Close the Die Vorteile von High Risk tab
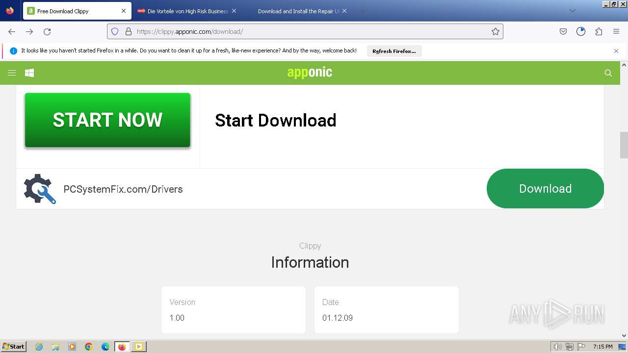 234,11
